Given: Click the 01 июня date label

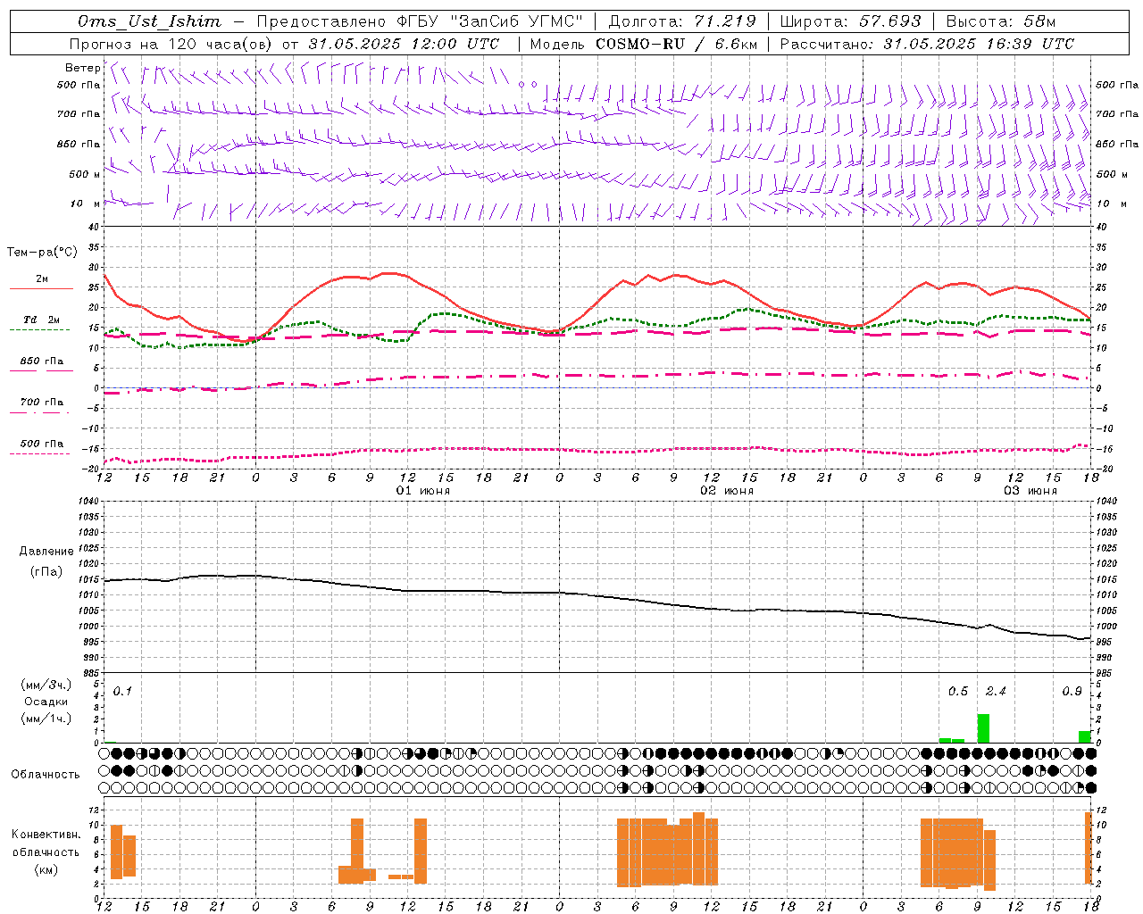Looking at the screenshot, I should pos(423,491).
